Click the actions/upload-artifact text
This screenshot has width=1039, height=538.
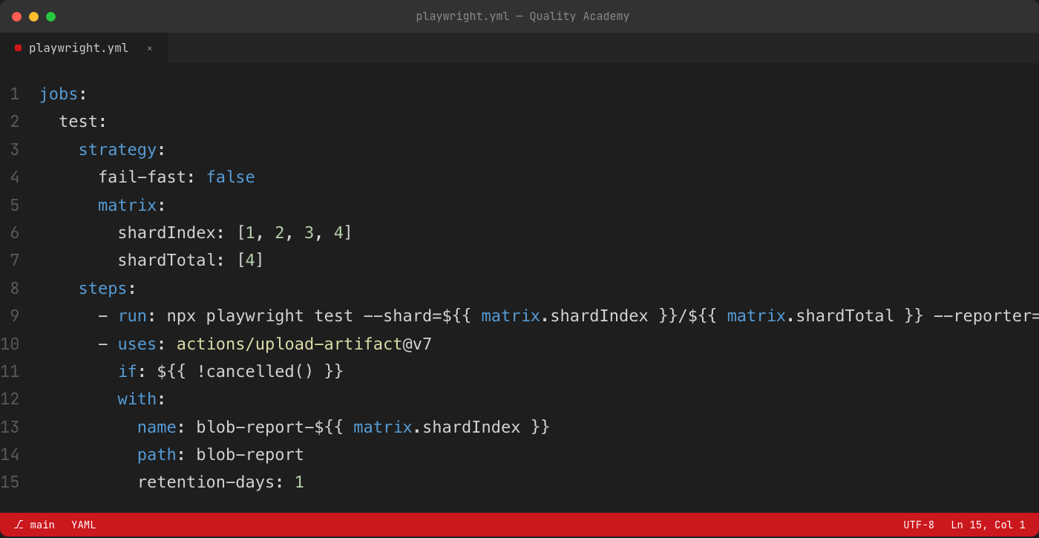tap(289, 344)
